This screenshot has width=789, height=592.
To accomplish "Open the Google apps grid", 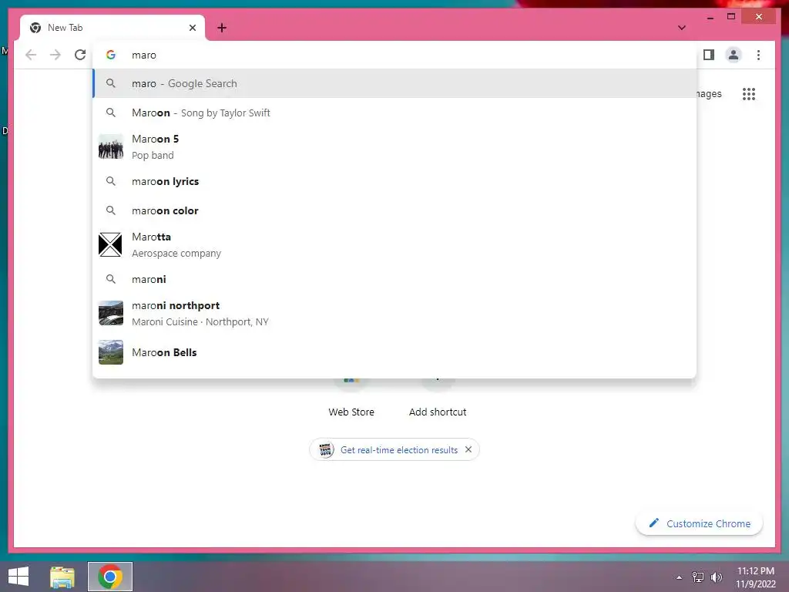I will (x=749, y=93).
